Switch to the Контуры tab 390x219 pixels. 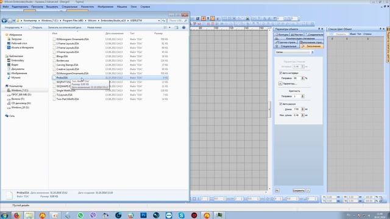point(282,35)
